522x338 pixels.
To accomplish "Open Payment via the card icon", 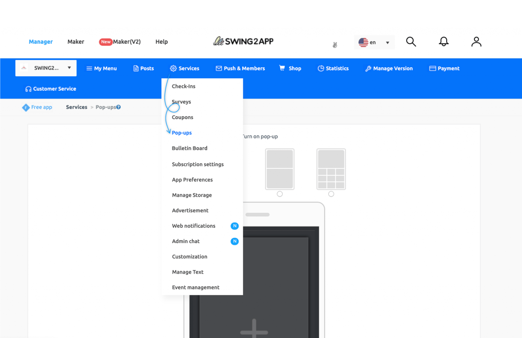I will (433, 68).
